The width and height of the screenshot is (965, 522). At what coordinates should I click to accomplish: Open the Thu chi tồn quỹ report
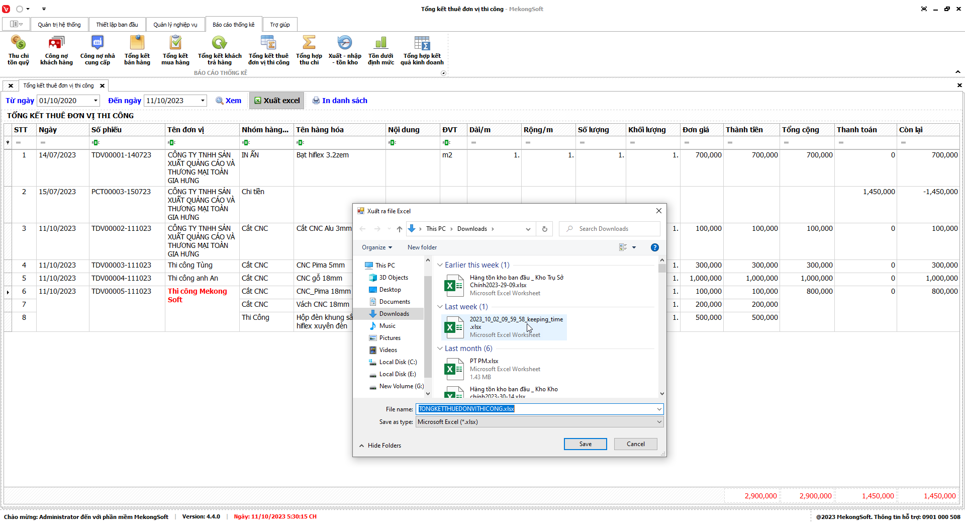(x=18, y=50)
